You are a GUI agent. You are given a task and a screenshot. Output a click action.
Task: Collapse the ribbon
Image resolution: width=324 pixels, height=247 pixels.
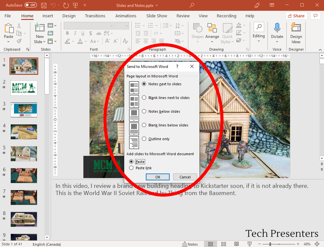point(320,50)
